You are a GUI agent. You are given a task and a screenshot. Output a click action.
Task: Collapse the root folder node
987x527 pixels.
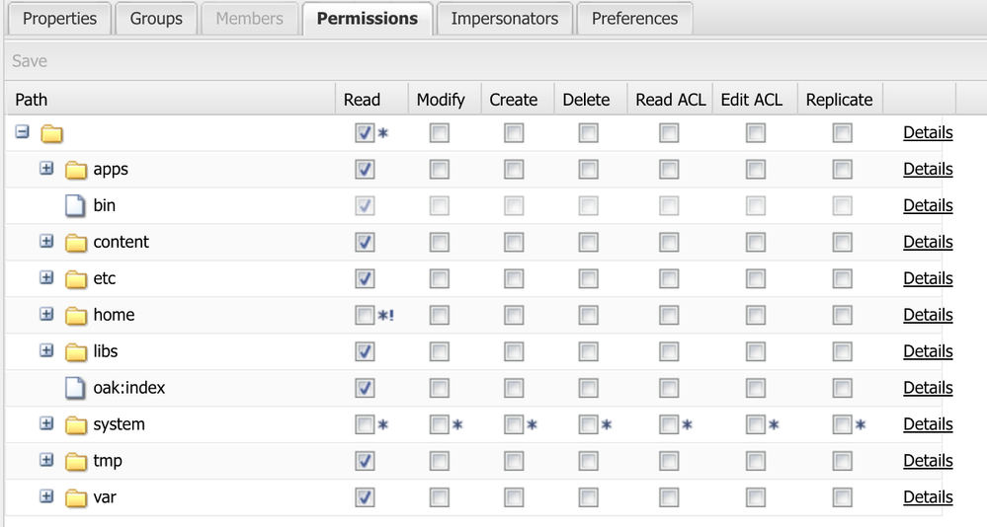coord(23,132)
